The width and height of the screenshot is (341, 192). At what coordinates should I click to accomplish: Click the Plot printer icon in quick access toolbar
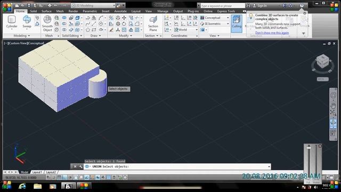pos(50,5)
